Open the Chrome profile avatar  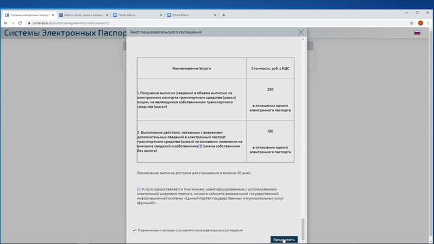tap(420, 23)
